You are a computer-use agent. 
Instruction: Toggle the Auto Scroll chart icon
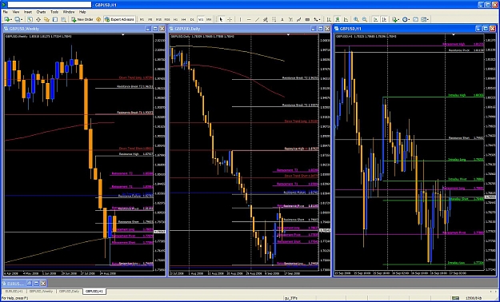tap(376, 19)
